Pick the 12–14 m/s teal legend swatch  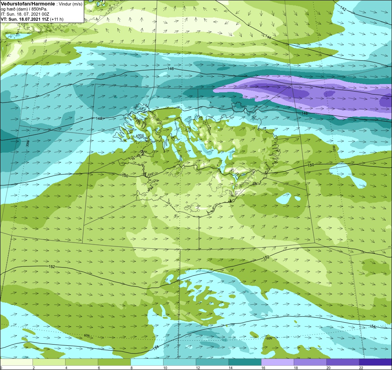pyautogui.click(x=212, y=362)
